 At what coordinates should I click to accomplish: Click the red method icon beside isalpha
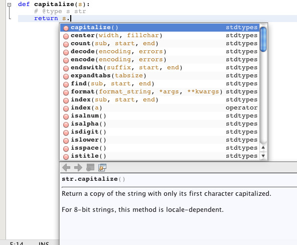click(x=66, y=125)
